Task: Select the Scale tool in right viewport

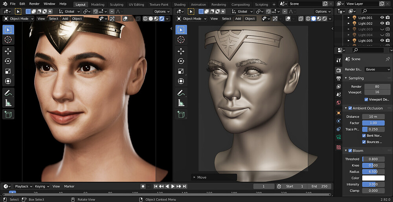Action: tap(181, 71)
